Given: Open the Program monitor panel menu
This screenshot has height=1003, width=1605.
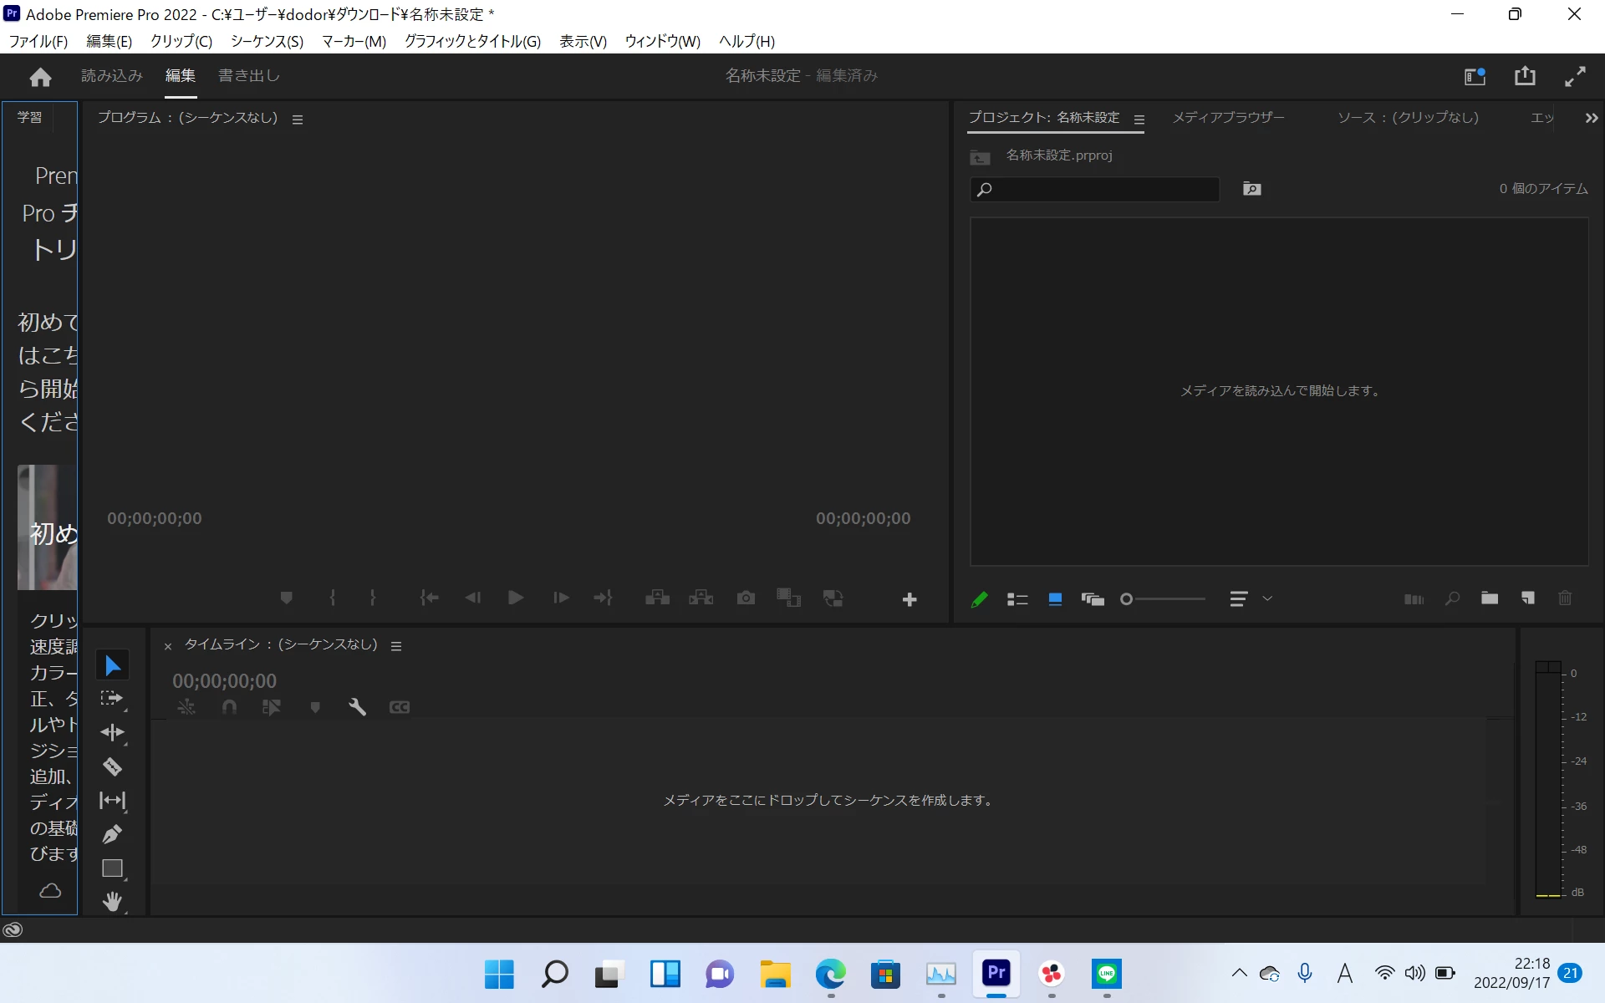Looking at the screenshot, I should coord(298,120).
